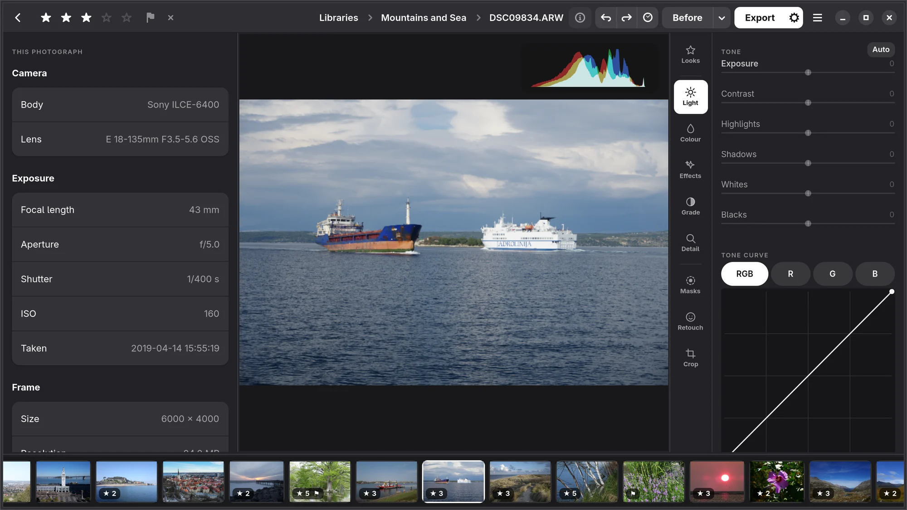Select the red sunset thumbnail
Screen dimensions: 907x510
[x=717, y=481]
